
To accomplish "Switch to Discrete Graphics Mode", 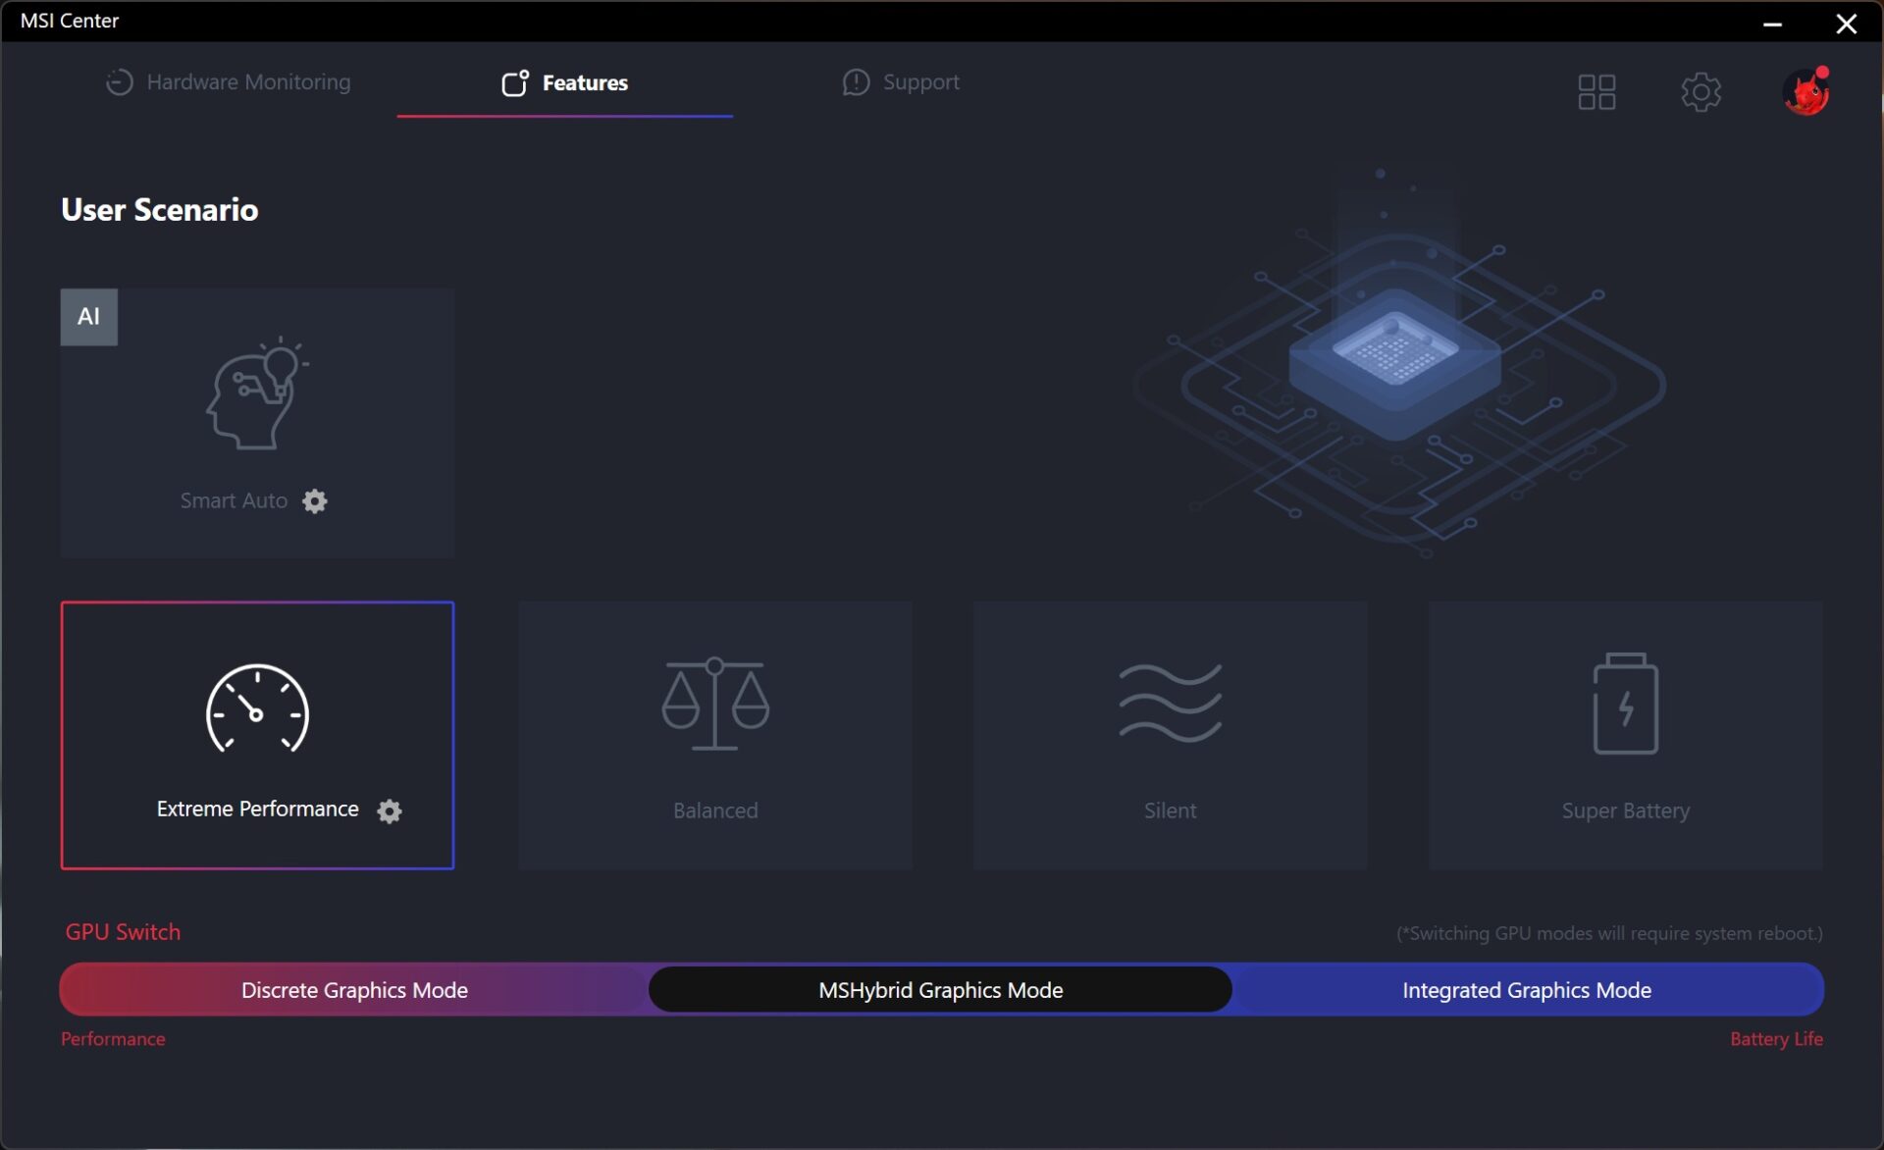I will pos(354,990).
